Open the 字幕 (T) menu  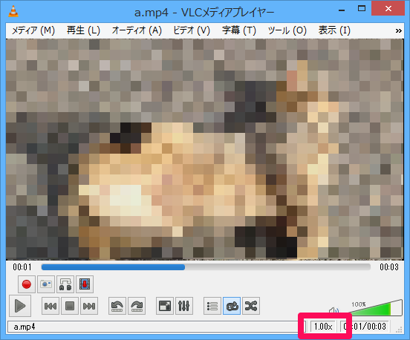tap(239, 30)
